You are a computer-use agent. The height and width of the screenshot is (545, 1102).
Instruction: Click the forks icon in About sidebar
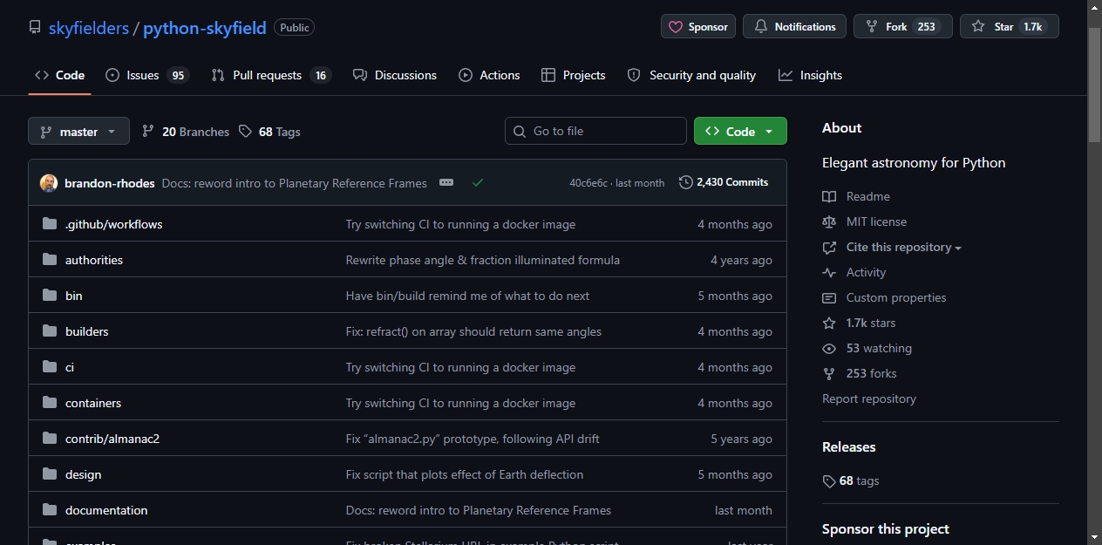tap(829, 373)
